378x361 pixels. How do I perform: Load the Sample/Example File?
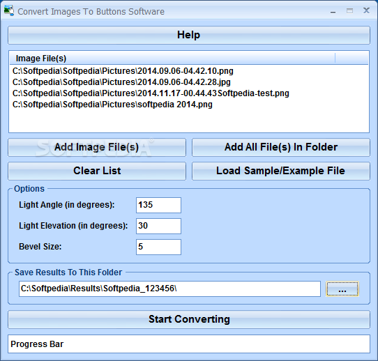coord(281,171)
